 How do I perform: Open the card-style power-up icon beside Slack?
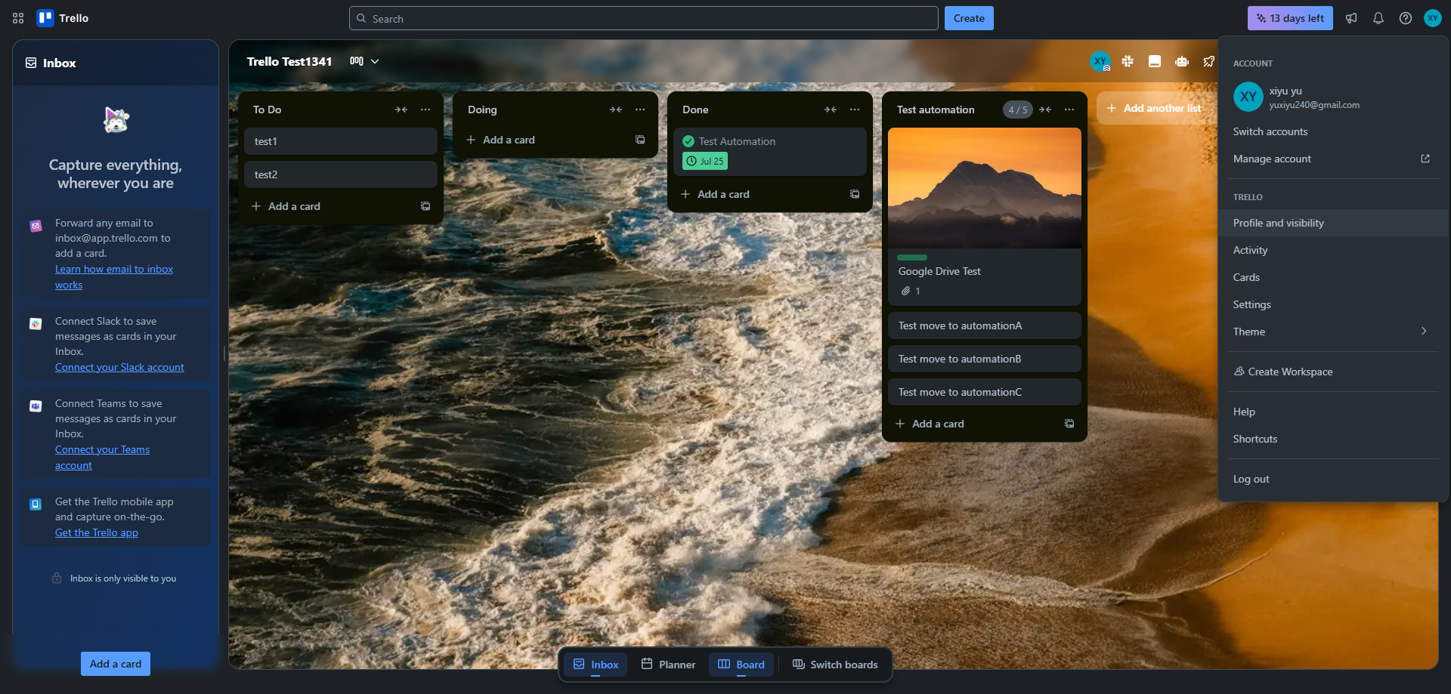point(1155,61)
